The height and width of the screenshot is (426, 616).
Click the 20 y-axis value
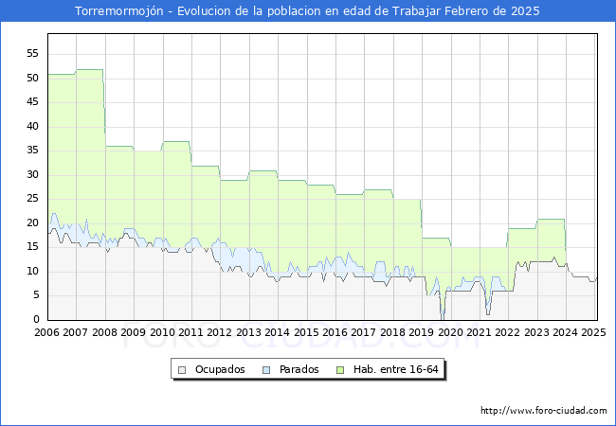click(32, 222)
